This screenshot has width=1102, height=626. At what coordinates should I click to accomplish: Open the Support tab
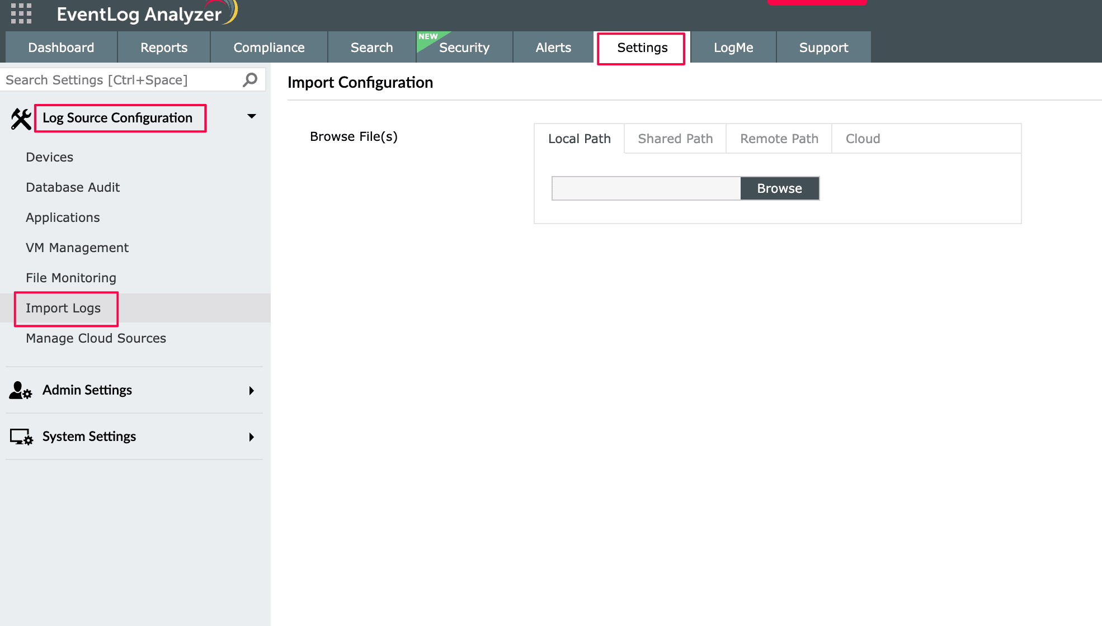(823, 48)
